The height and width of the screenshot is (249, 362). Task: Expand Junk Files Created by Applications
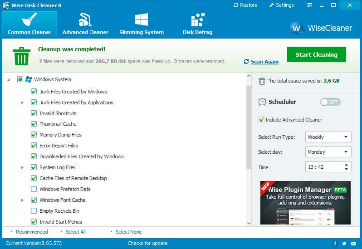22,103
